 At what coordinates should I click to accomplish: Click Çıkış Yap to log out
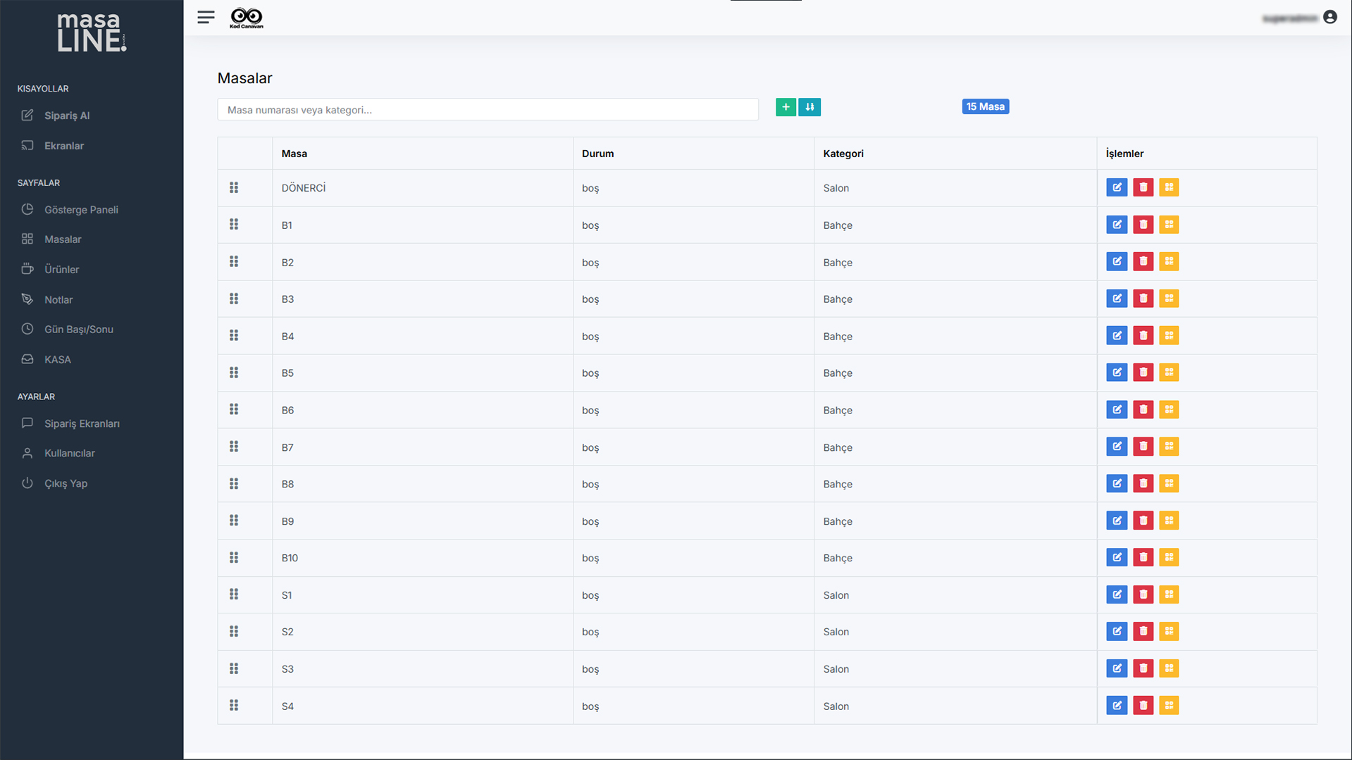[66, 483]
